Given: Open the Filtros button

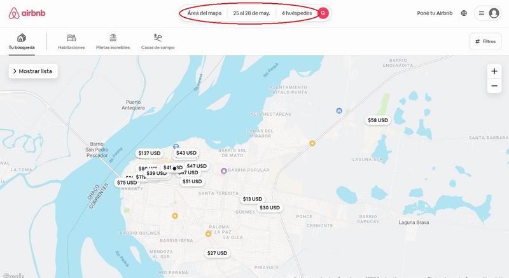Looking at the screenshot, I should tap(485, 41).
